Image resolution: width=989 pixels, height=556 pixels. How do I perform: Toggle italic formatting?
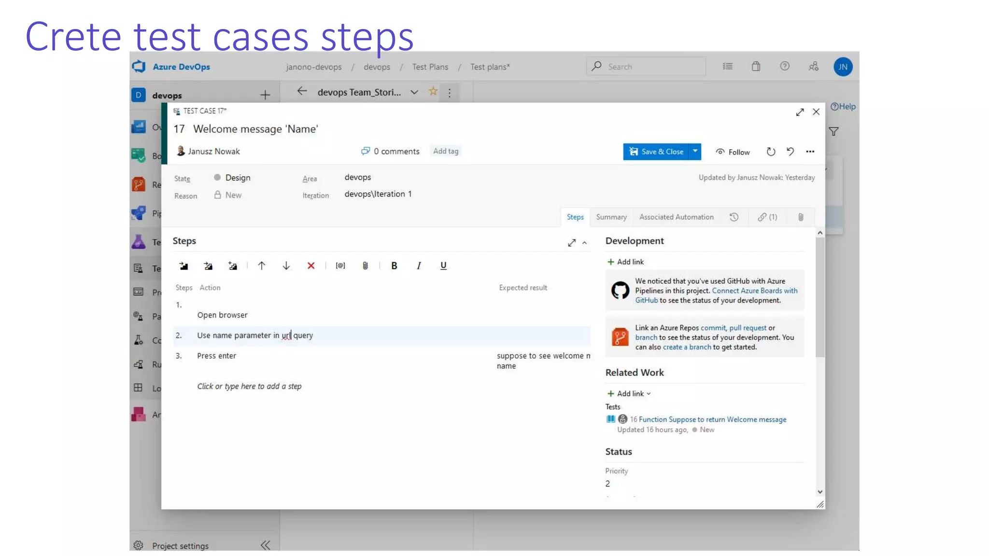coord(419,266)
